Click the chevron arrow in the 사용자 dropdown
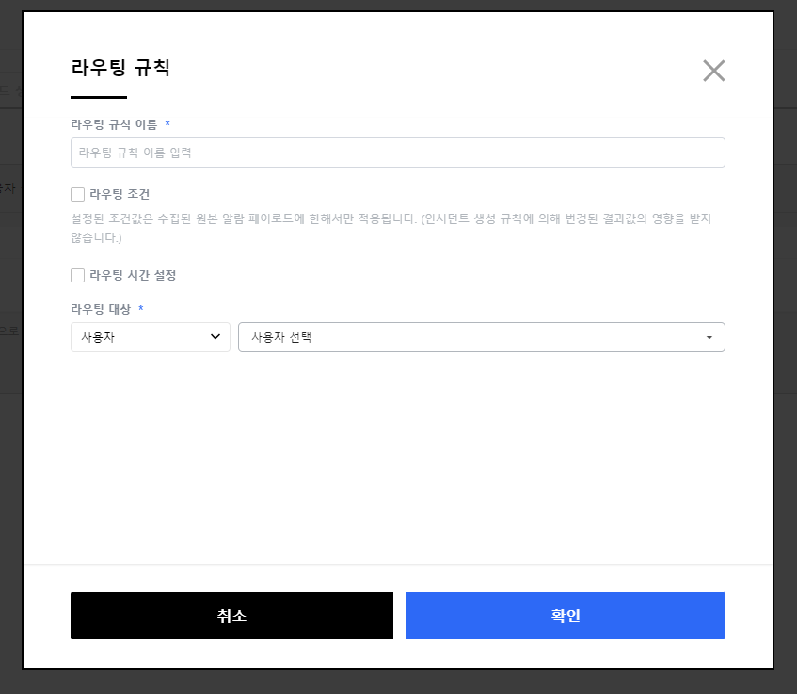 [x=215, y=337]
